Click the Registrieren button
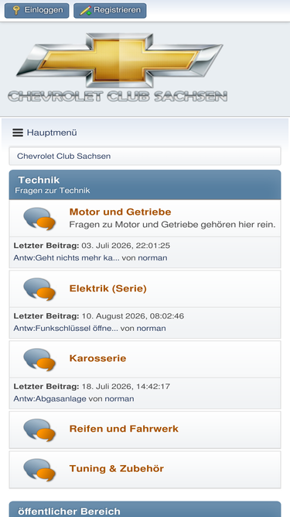 pyautogui.click(x=110, y=10)
